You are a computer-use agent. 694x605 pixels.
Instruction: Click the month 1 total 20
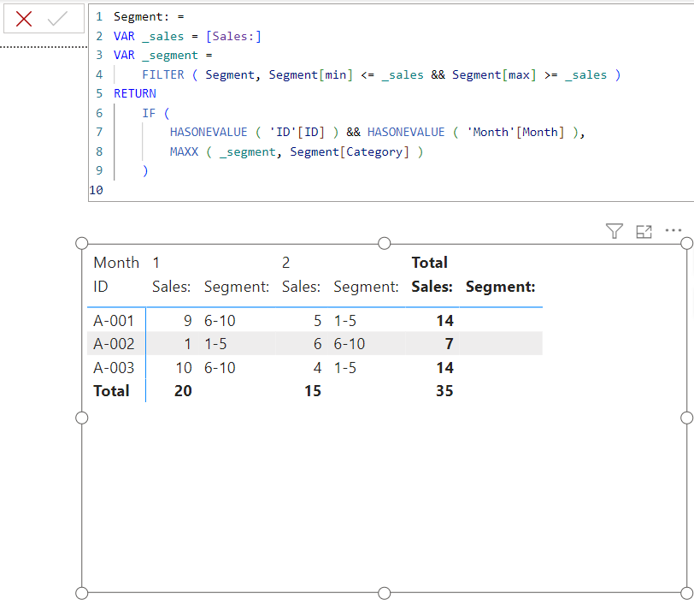click(x=183, y=391)
